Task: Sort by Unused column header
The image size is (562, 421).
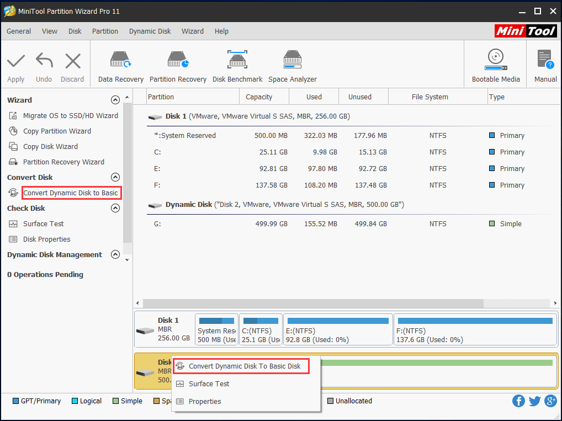Action: point(363,97)
